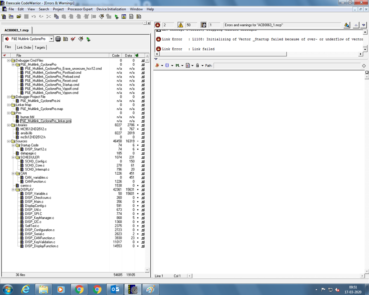This screenshot has width=369, height=295.
Task: Collapse the Libraries group
Action: click(8, 125)
